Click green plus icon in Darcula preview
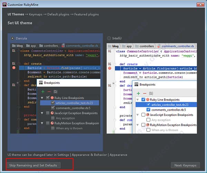 [43, 92]
